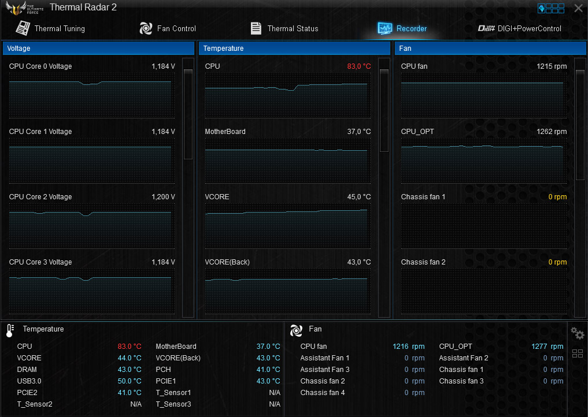Open the Thermal Tuning tab

click(x=50, y=28)
